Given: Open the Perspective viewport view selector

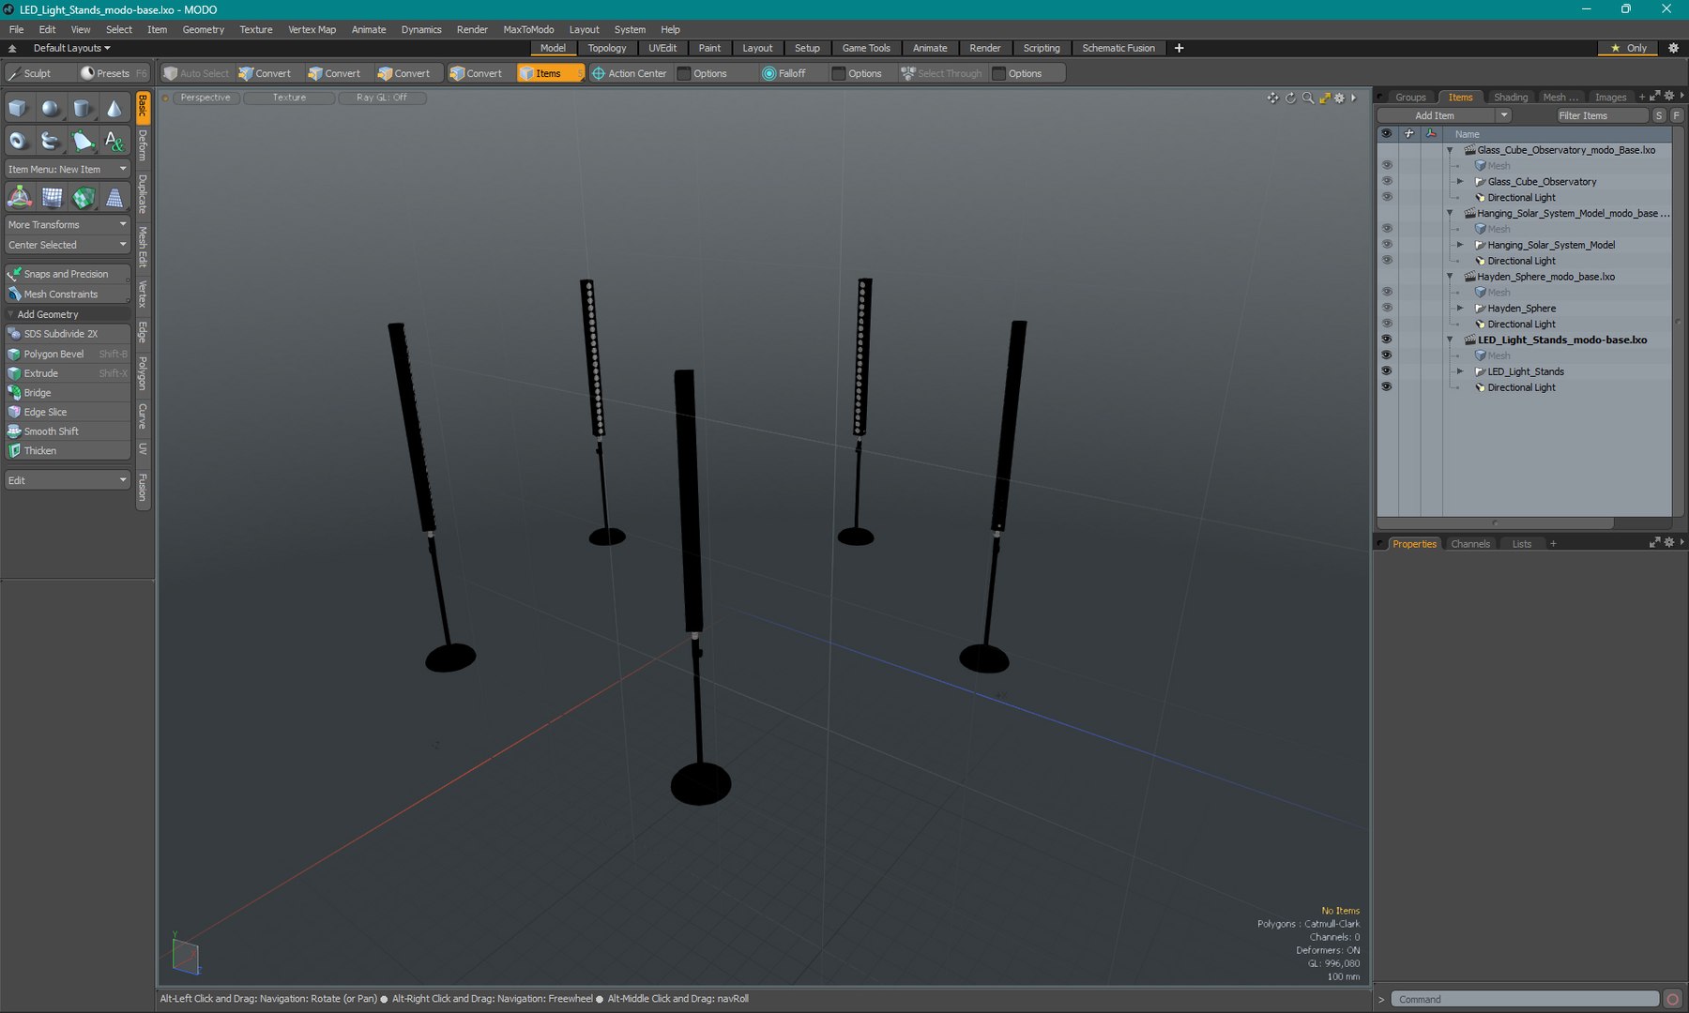Looking at the screenshot, I should tap(205, 98).
